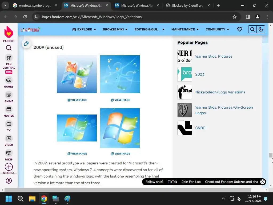
Task: Open a new tab with the plus button
Action: [x=218, y=5]
